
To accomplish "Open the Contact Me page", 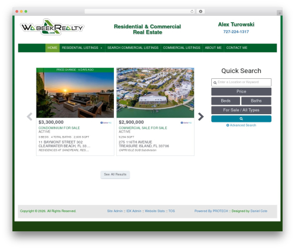I will pos(237,48).
